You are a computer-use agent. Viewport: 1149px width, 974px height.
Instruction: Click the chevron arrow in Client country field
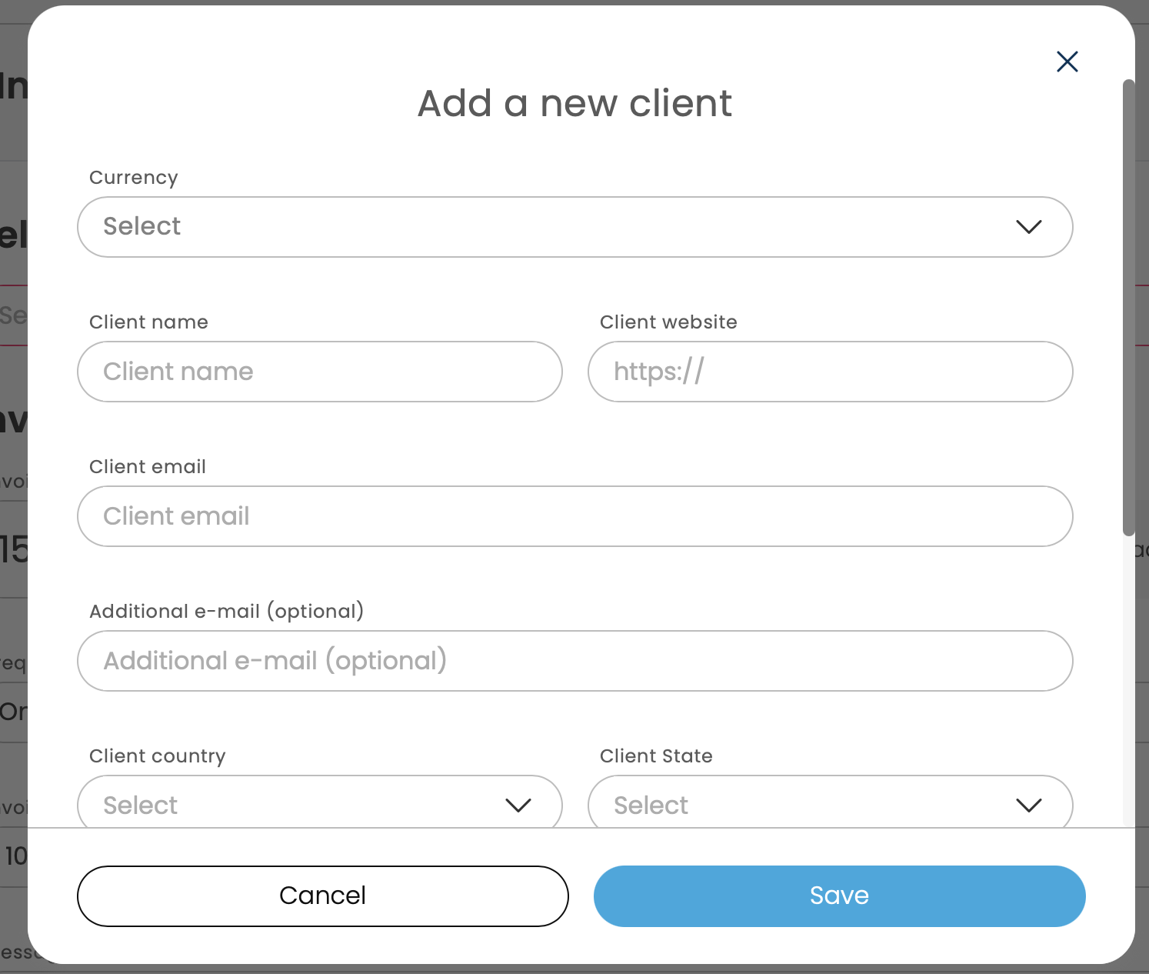tap(518, 805)
